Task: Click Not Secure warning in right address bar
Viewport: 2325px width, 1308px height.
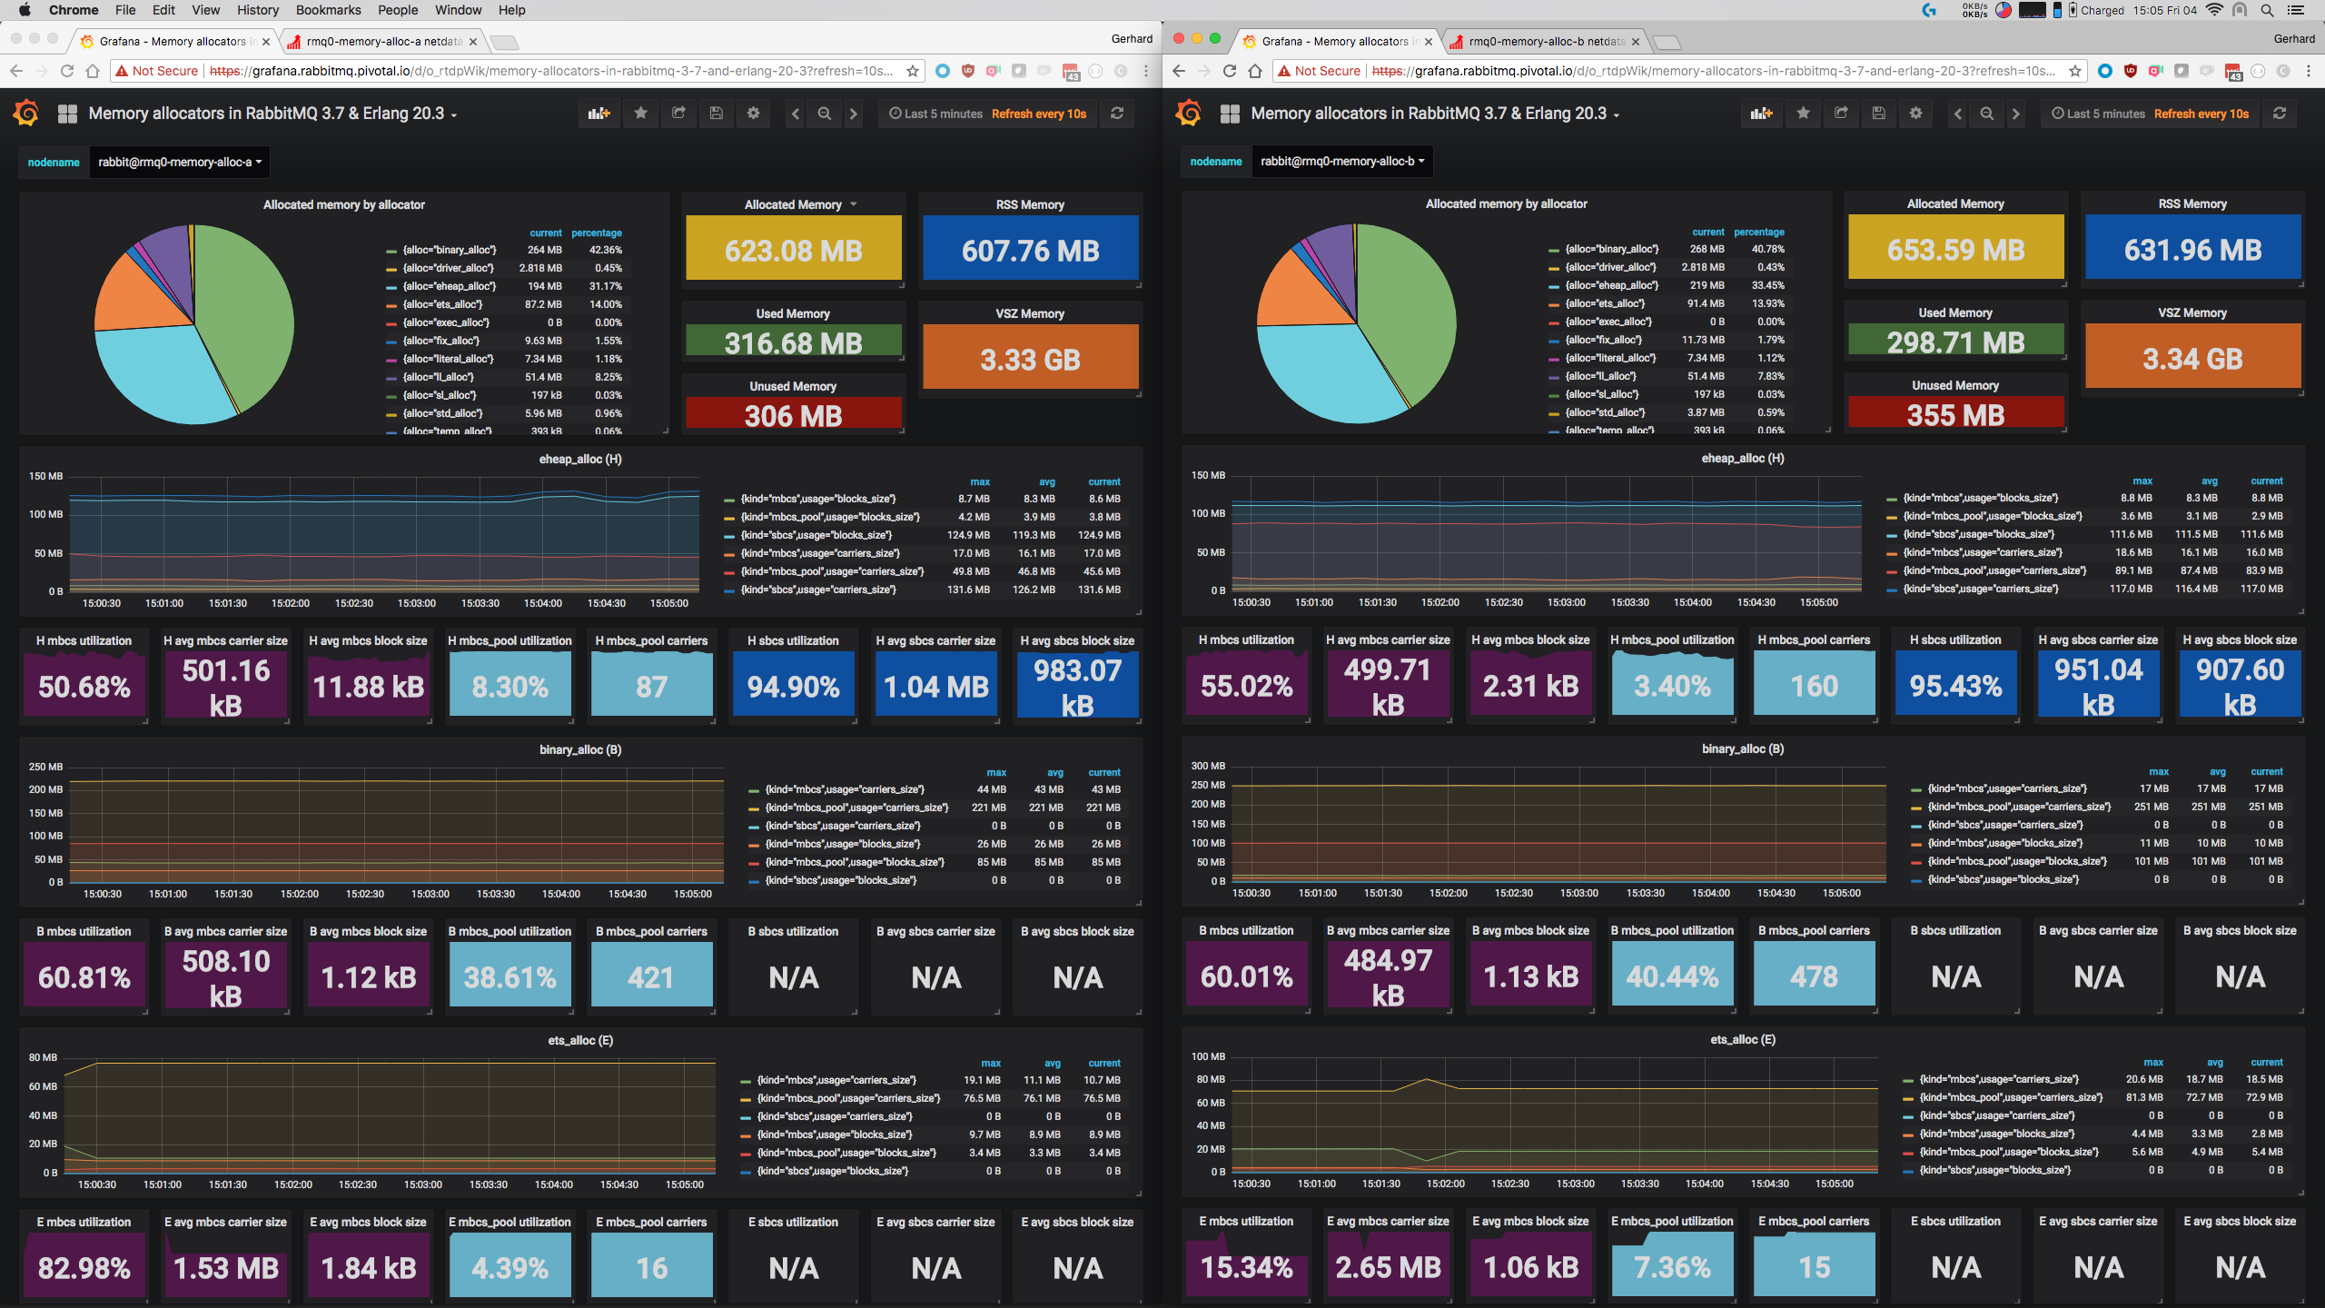Action: [x=1320, y=71]
